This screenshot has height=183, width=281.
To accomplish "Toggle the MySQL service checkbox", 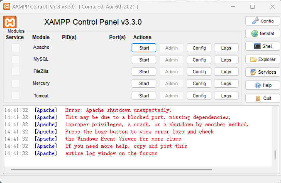I will (16, 60).
